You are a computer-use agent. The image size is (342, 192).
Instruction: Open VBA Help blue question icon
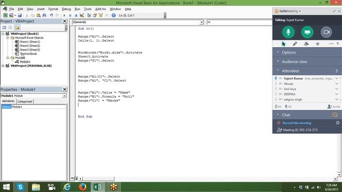(113, 15)
